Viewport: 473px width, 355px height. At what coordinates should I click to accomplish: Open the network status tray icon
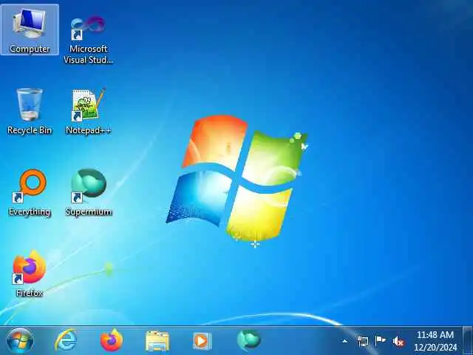point(363,341)
